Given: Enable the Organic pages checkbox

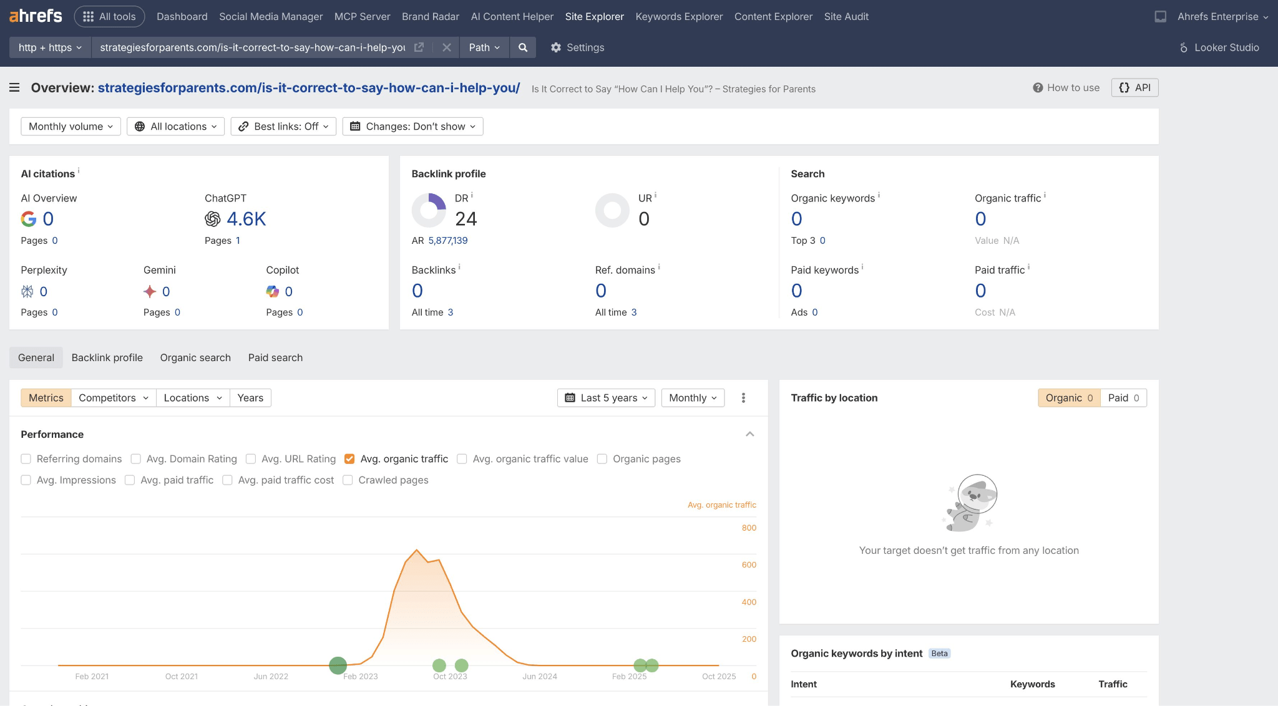Looking at the screenshot, I should [602, 458].
